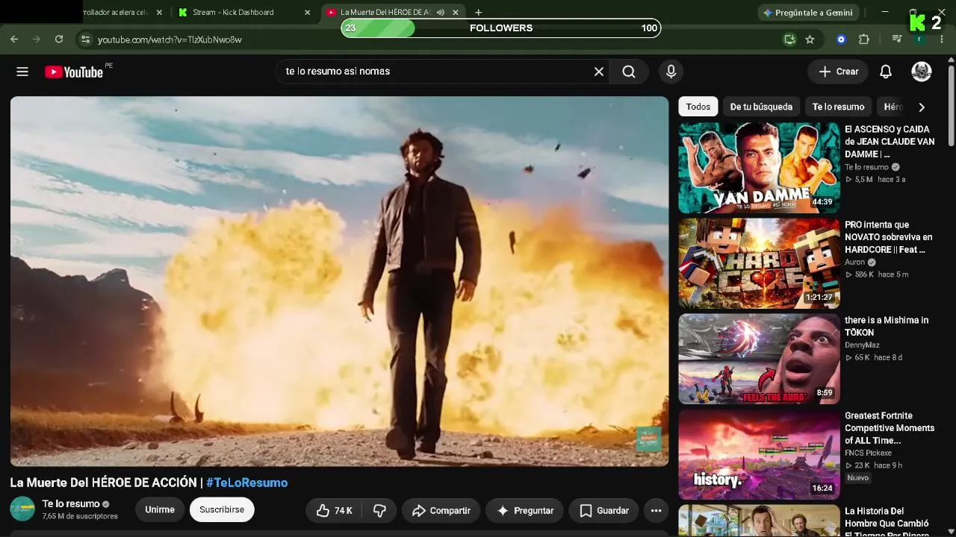Open a new browser tab
Image resolution: width=956 pixels, height=537 pixels.
[479, 13]
